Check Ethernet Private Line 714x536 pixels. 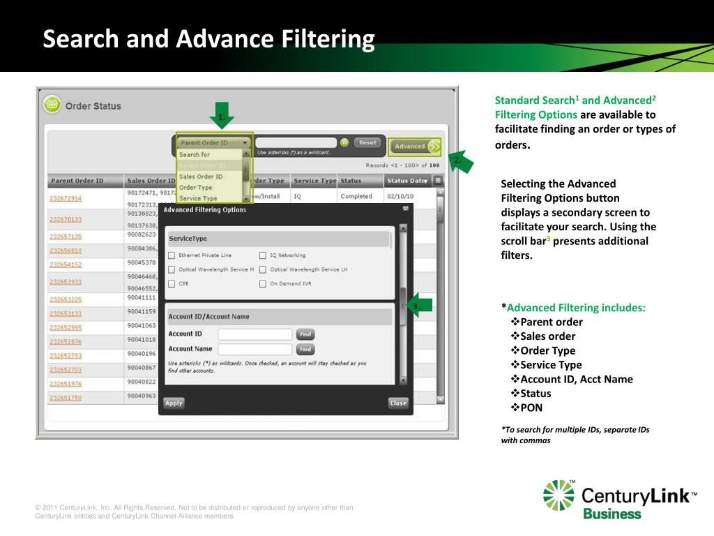(172, 255)
